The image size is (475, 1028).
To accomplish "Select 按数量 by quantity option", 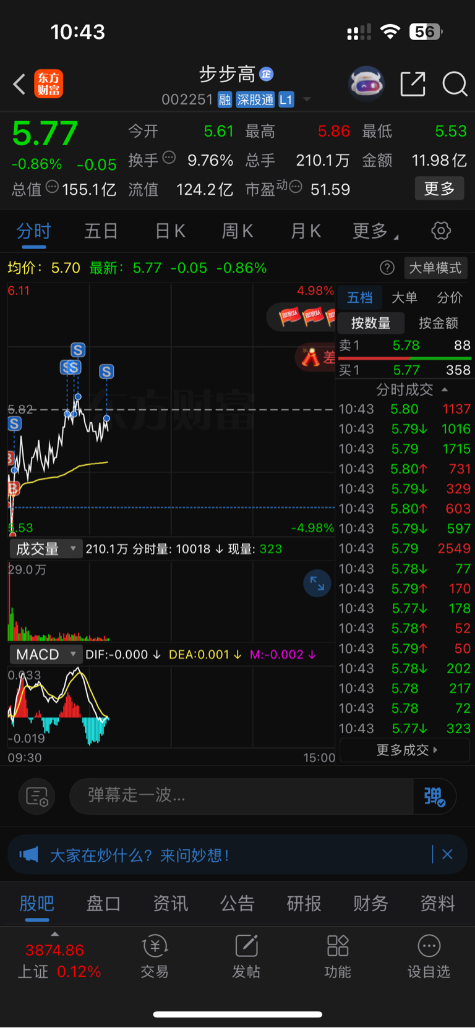I will pos(371,323).
